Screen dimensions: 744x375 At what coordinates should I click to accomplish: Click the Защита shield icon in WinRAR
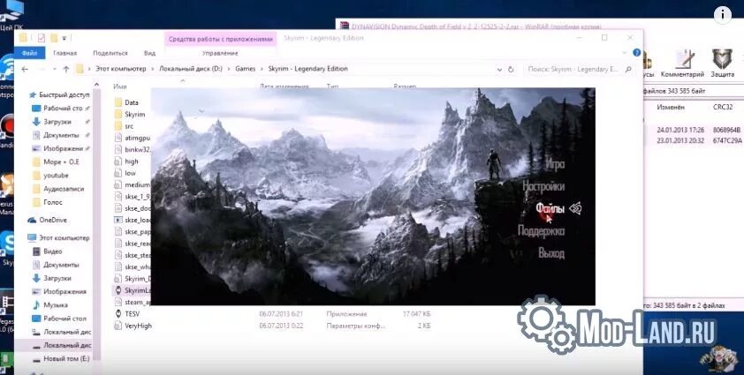pyautogui.click(x=722, y=64)
